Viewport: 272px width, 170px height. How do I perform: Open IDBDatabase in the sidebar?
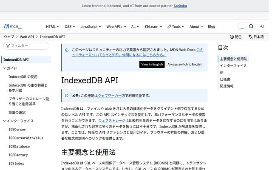point(19,146)
